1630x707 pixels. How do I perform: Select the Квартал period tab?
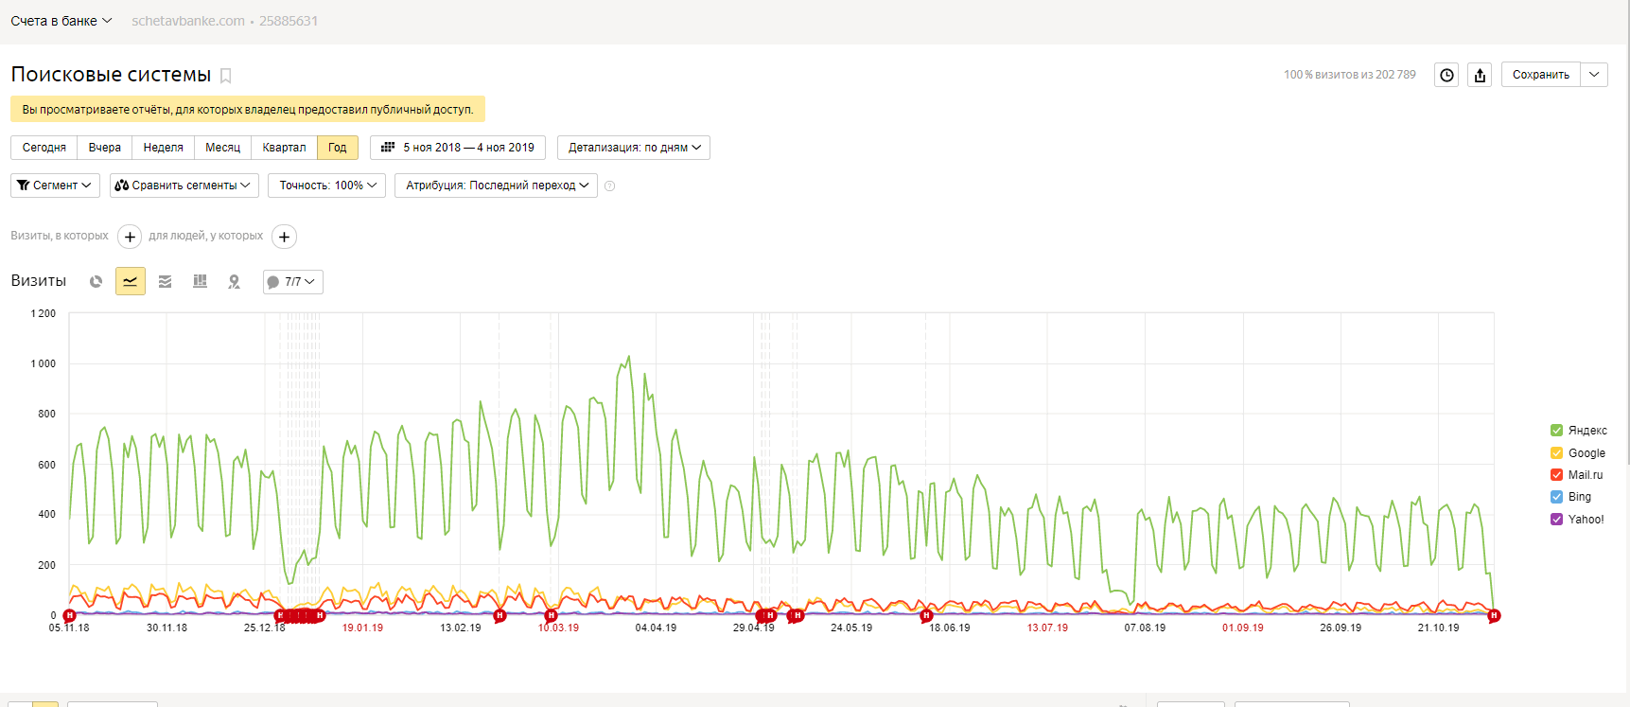(x=284, y=148)
